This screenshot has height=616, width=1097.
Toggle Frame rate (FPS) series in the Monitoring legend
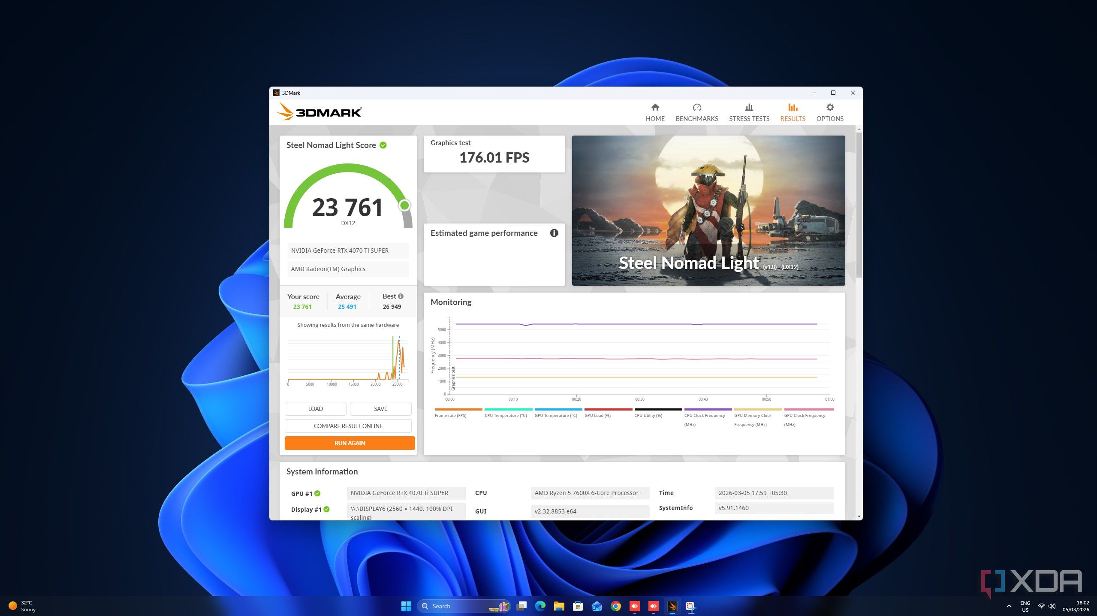coord(458,413)
